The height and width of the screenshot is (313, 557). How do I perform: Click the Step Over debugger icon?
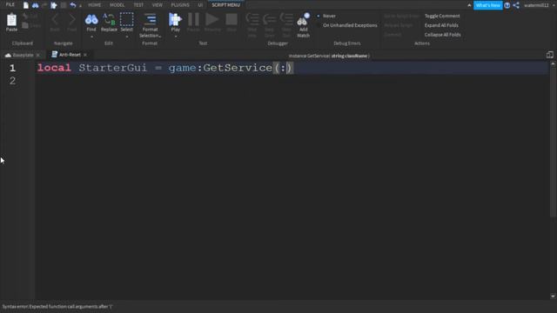pos(270,19)
